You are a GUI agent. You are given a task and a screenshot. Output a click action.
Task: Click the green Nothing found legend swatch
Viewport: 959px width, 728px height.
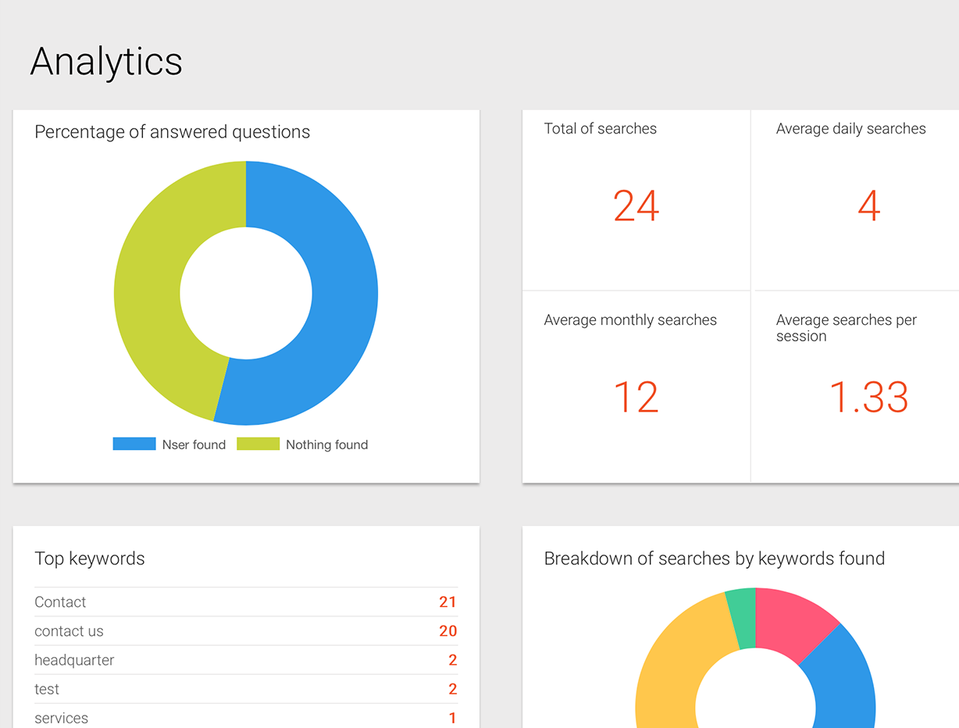pos(258,444)
